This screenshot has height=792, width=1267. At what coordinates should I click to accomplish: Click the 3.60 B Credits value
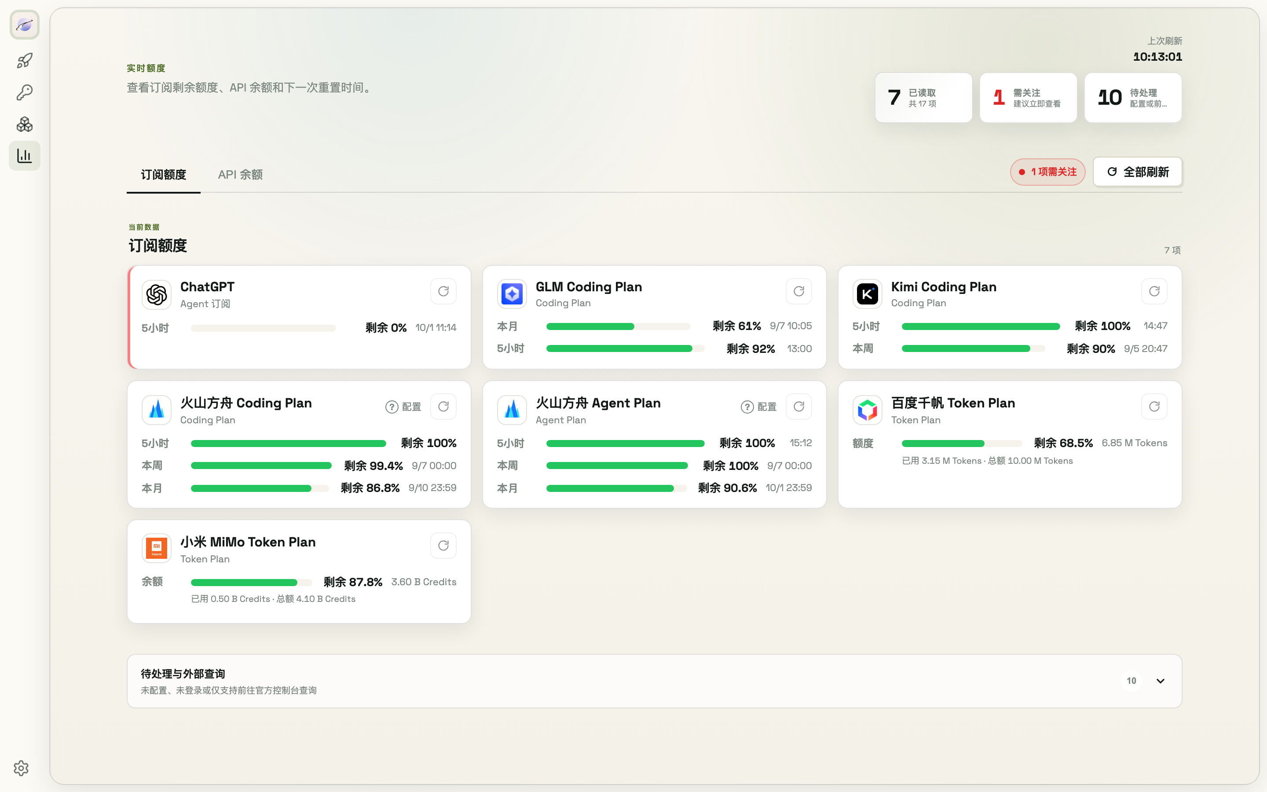(424, 582)
